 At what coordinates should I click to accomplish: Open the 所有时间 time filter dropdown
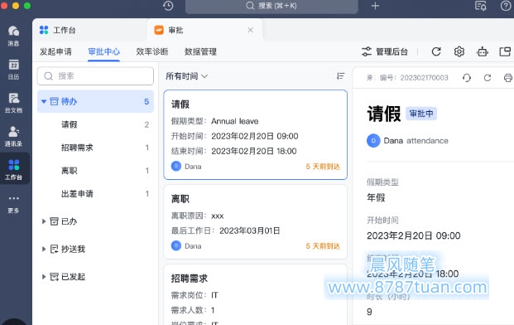(186, 76)
